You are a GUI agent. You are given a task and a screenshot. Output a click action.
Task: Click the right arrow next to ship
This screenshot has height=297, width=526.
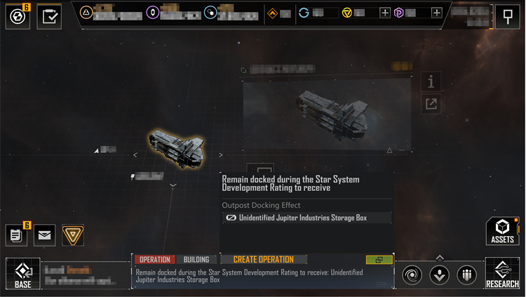[x=221, y=155]
